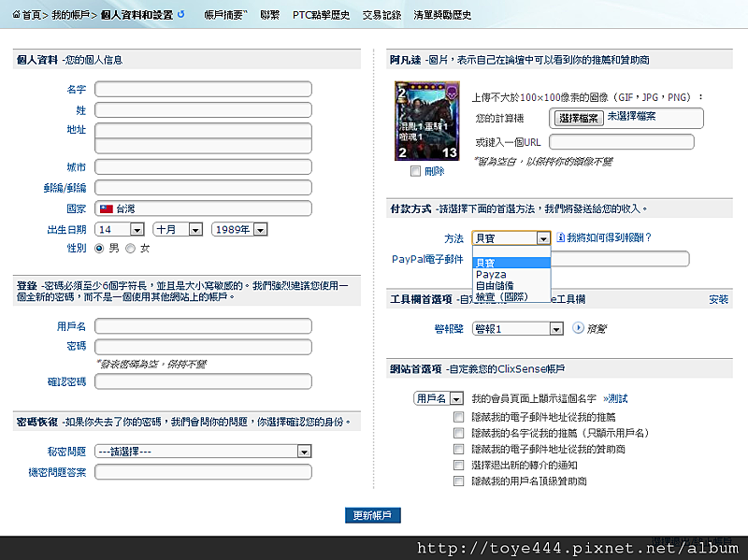Viewport: 748px width, 560px height.
Task: Choose Payza from payment method list
Action: point(511,274)
